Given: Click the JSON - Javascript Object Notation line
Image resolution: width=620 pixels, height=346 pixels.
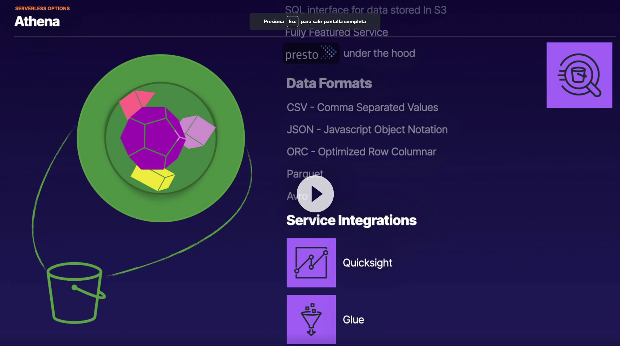Looking at the screenshot, I should pyautogui.click(x=367, y=130).
